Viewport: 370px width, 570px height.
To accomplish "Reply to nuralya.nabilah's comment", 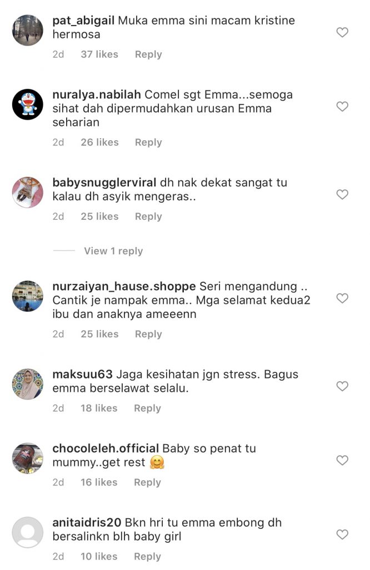I will coord(148,142).
